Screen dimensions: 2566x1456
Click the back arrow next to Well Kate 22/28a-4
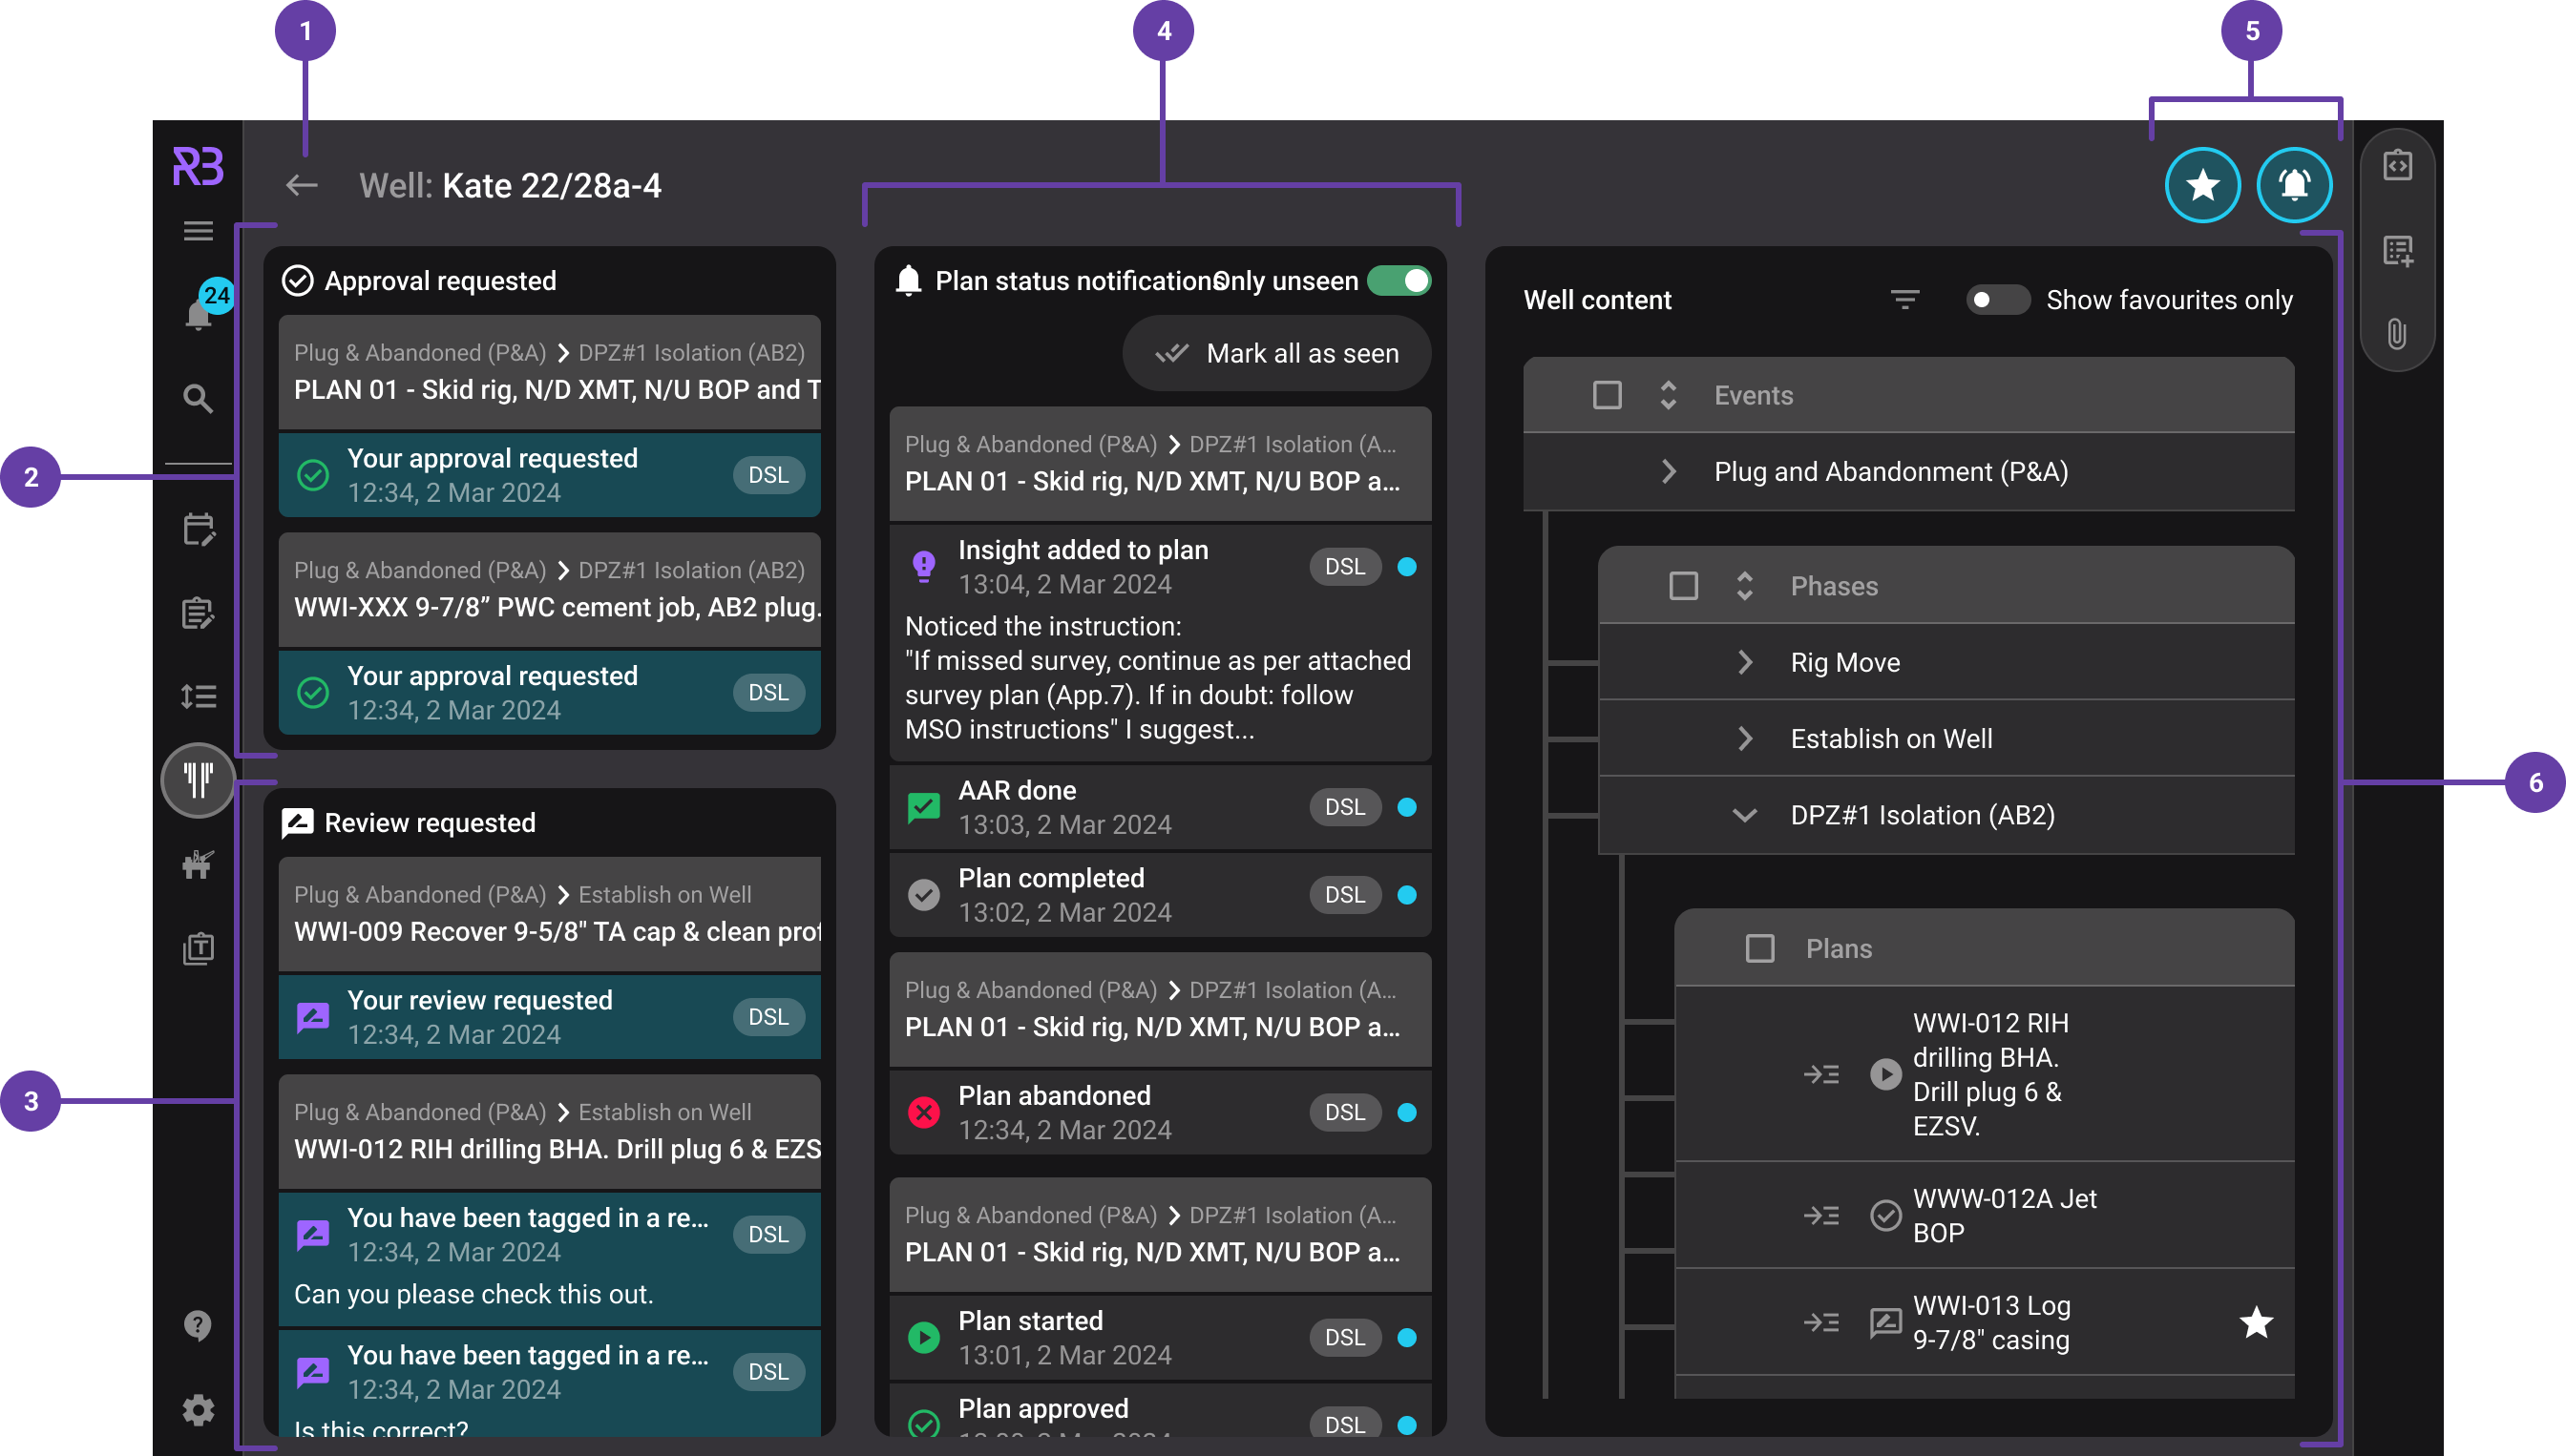301,185
